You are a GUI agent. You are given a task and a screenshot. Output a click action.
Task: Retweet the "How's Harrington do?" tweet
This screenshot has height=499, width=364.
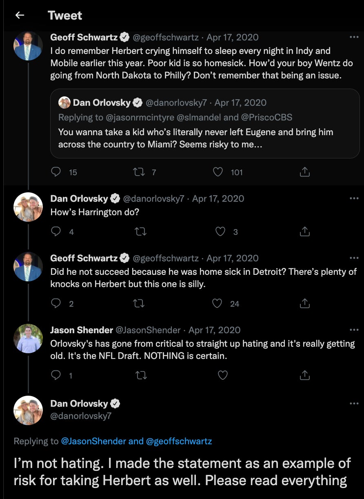(141, 232)
